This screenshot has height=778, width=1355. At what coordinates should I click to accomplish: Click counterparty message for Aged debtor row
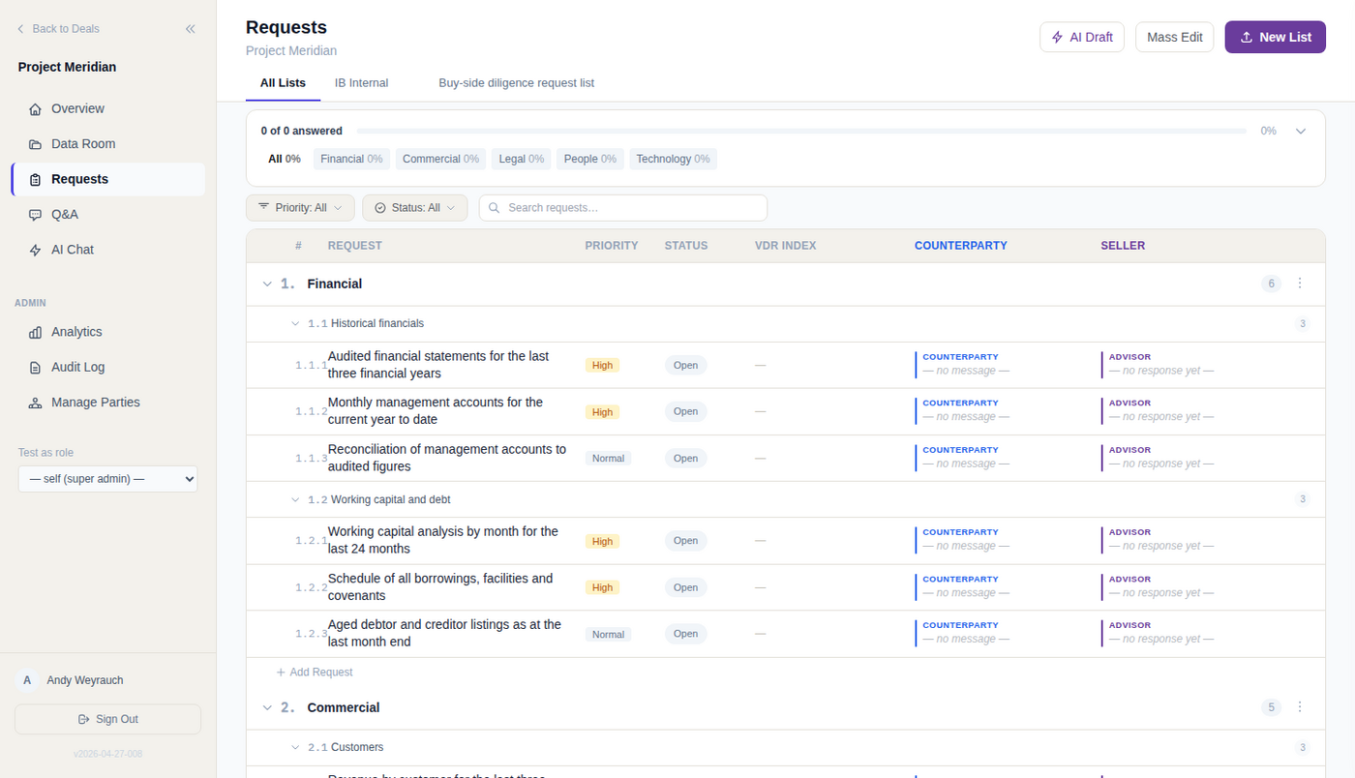[966, 633]
